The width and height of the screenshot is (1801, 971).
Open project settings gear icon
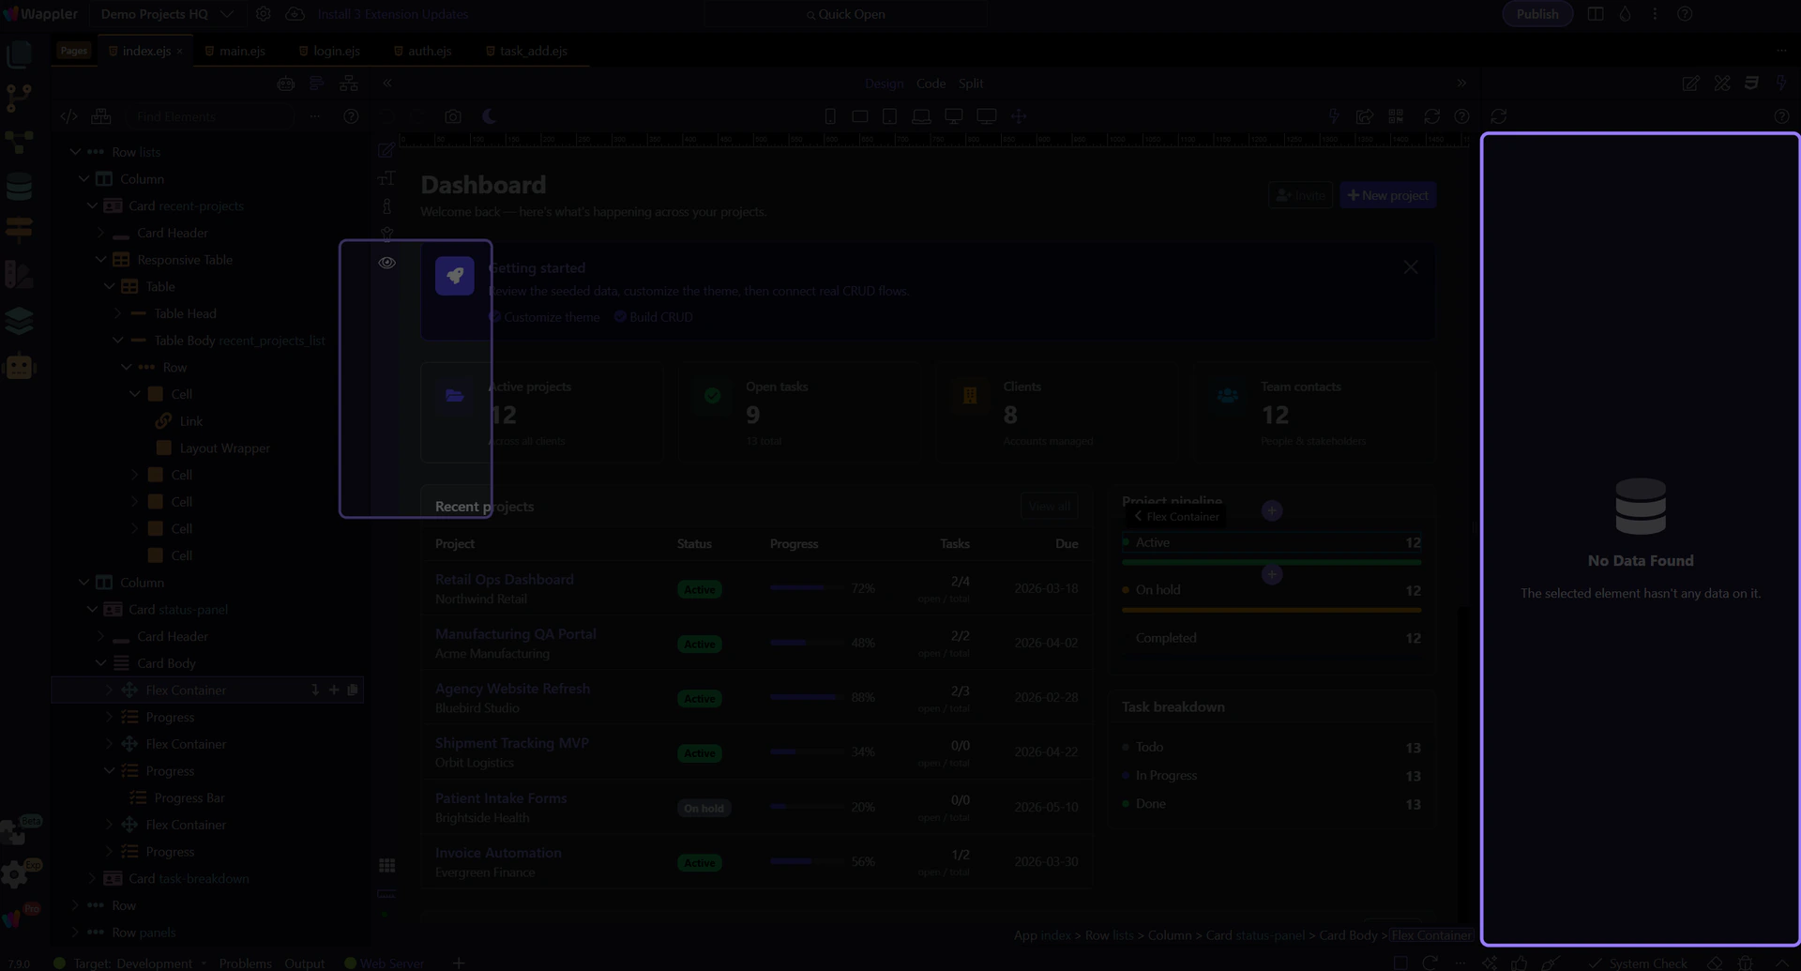pyautogui.click(x=264, y=14)
